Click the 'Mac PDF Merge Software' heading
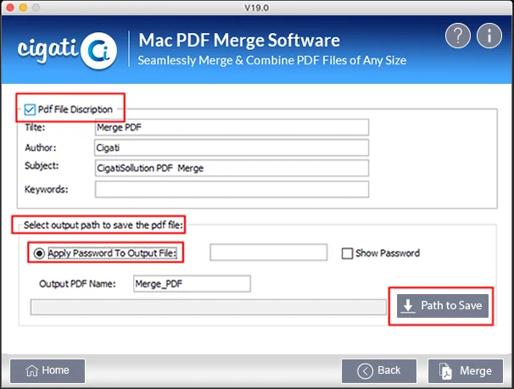Screen dimensions: 514x389 239,41
